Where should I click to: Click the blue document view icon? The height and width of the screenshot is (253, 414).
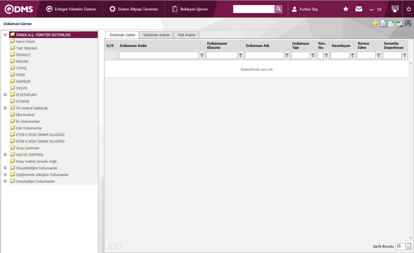[x=384, y=23]
